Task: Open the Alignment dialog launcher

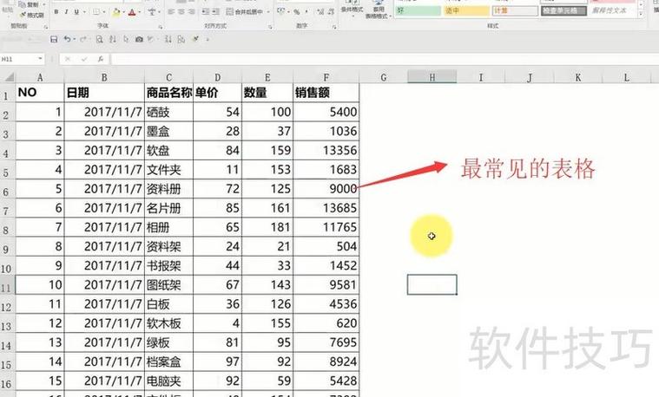Action: tap(270, 27)
